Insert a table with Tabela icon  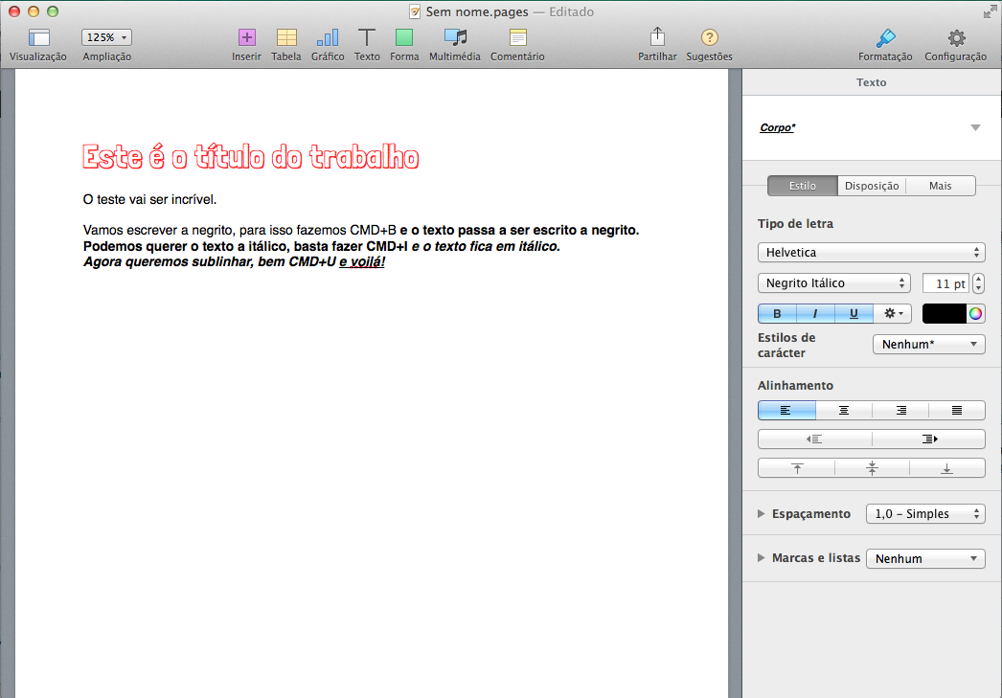tap(286, 37)
